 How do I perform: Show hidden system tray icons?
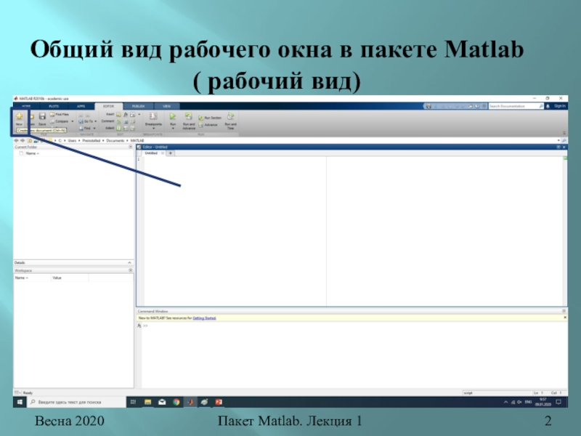[x=505, y=402]
